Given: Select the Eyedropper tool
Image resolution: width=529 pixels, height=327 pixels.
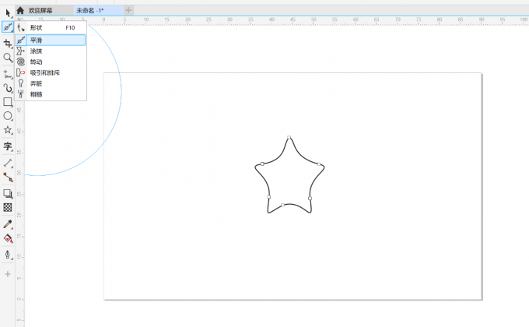Looking at the screenshot, I should pos(8,224).
